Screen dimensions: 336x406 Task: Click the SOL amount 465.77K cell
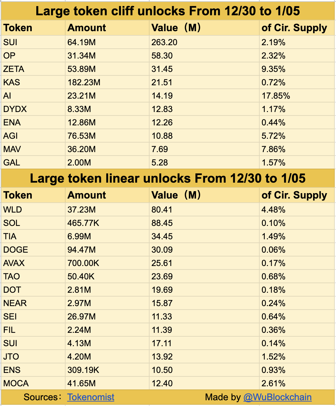click(x=83, y=223)
